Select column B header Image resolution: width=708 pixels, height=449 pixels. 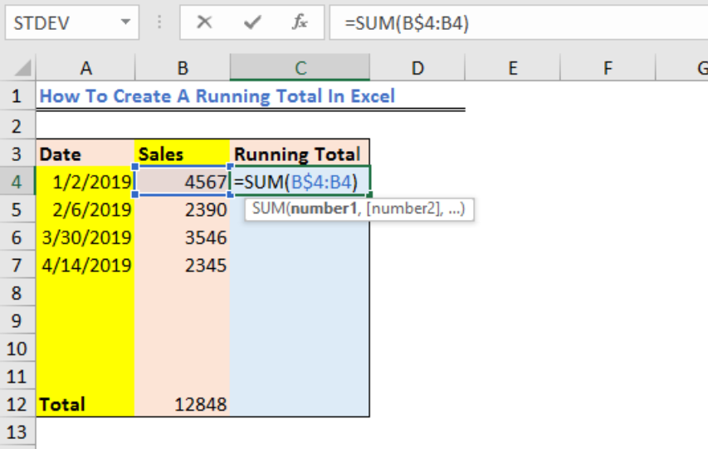[183, 68]
